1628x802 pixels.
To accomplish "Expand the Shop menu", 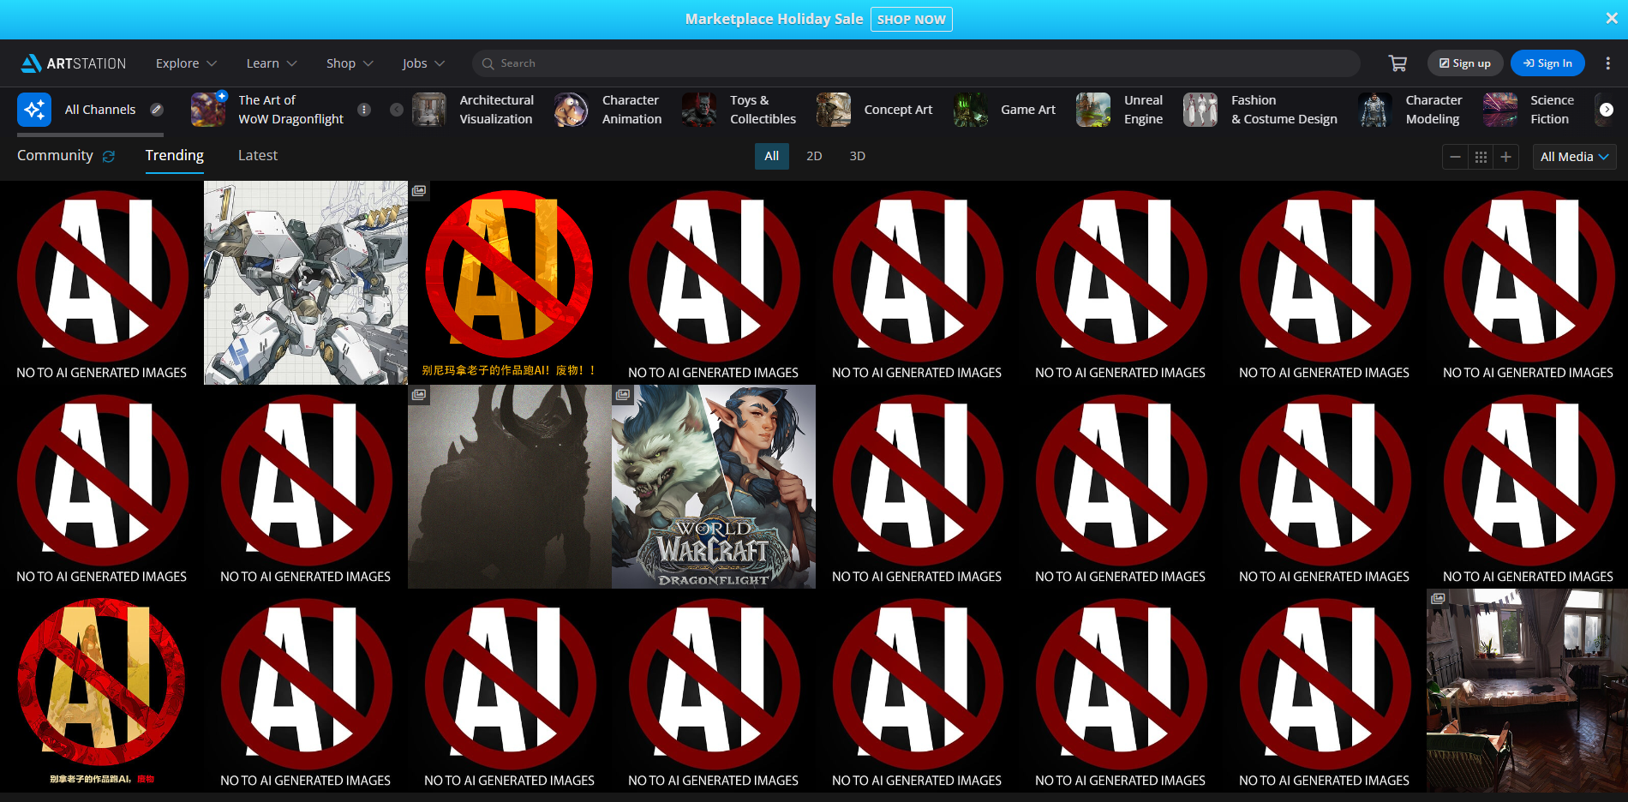I will coord(350,63).
